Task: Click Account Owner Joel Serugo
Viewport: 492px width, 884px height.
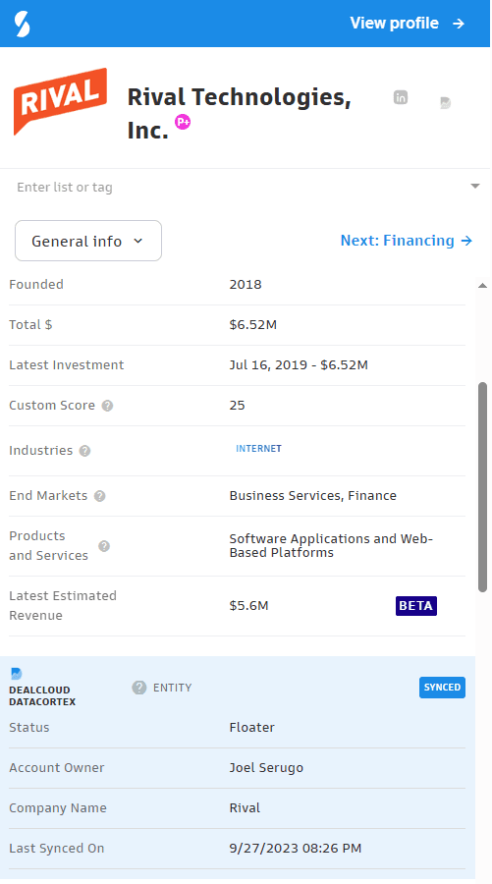Action: 266,768
